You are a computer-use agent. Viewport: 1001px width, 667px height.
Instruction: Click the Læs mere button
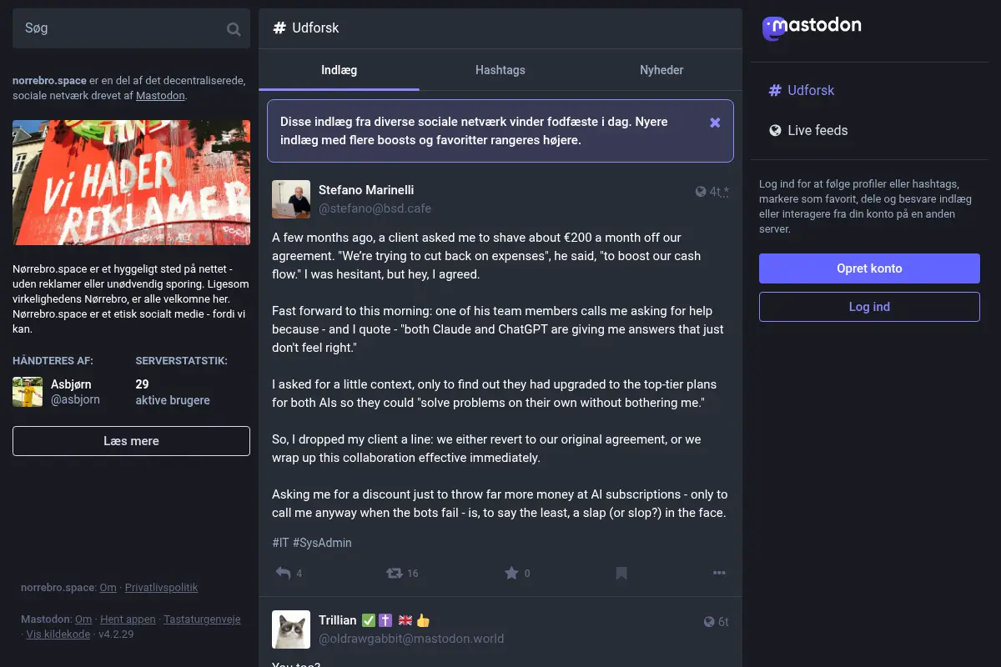[x=131, y=441]
